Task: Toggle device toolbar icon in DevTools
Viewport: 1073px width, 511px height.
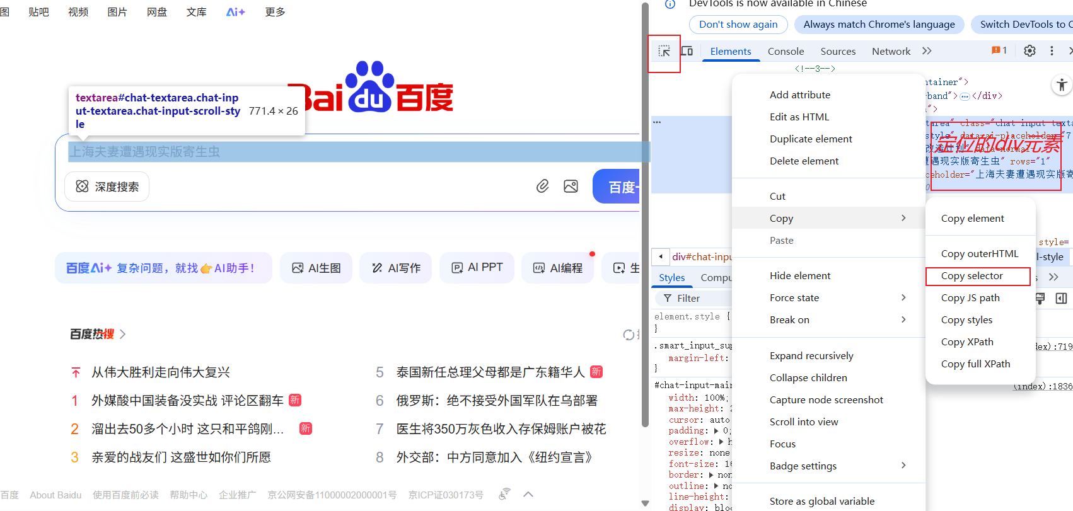Action: click(687, 51)
